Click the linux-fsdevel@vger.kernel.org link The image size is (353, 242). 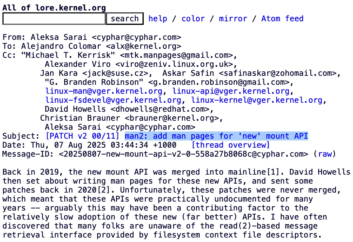pyautogui.click(x=113, y=100)
